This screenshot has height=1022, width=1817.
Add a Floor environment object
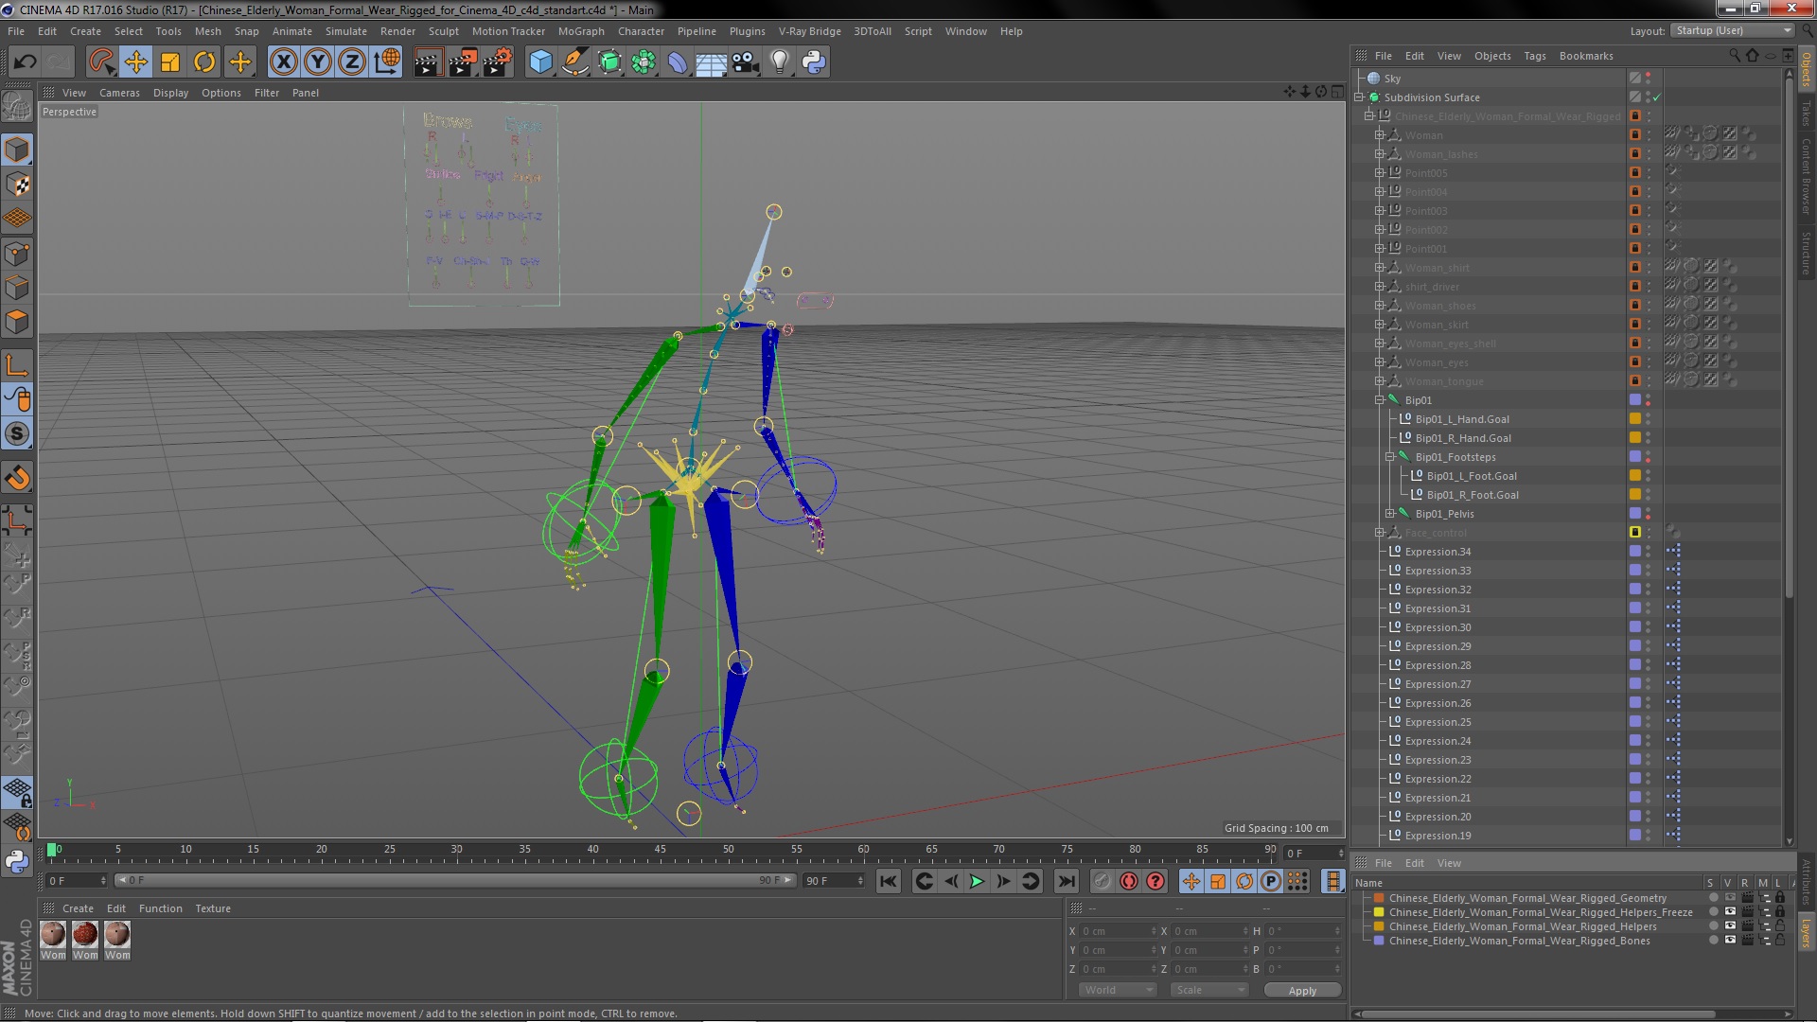coord(711,62)
